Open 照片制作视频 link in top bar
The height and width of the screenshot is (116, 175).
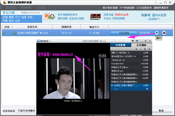110,8
